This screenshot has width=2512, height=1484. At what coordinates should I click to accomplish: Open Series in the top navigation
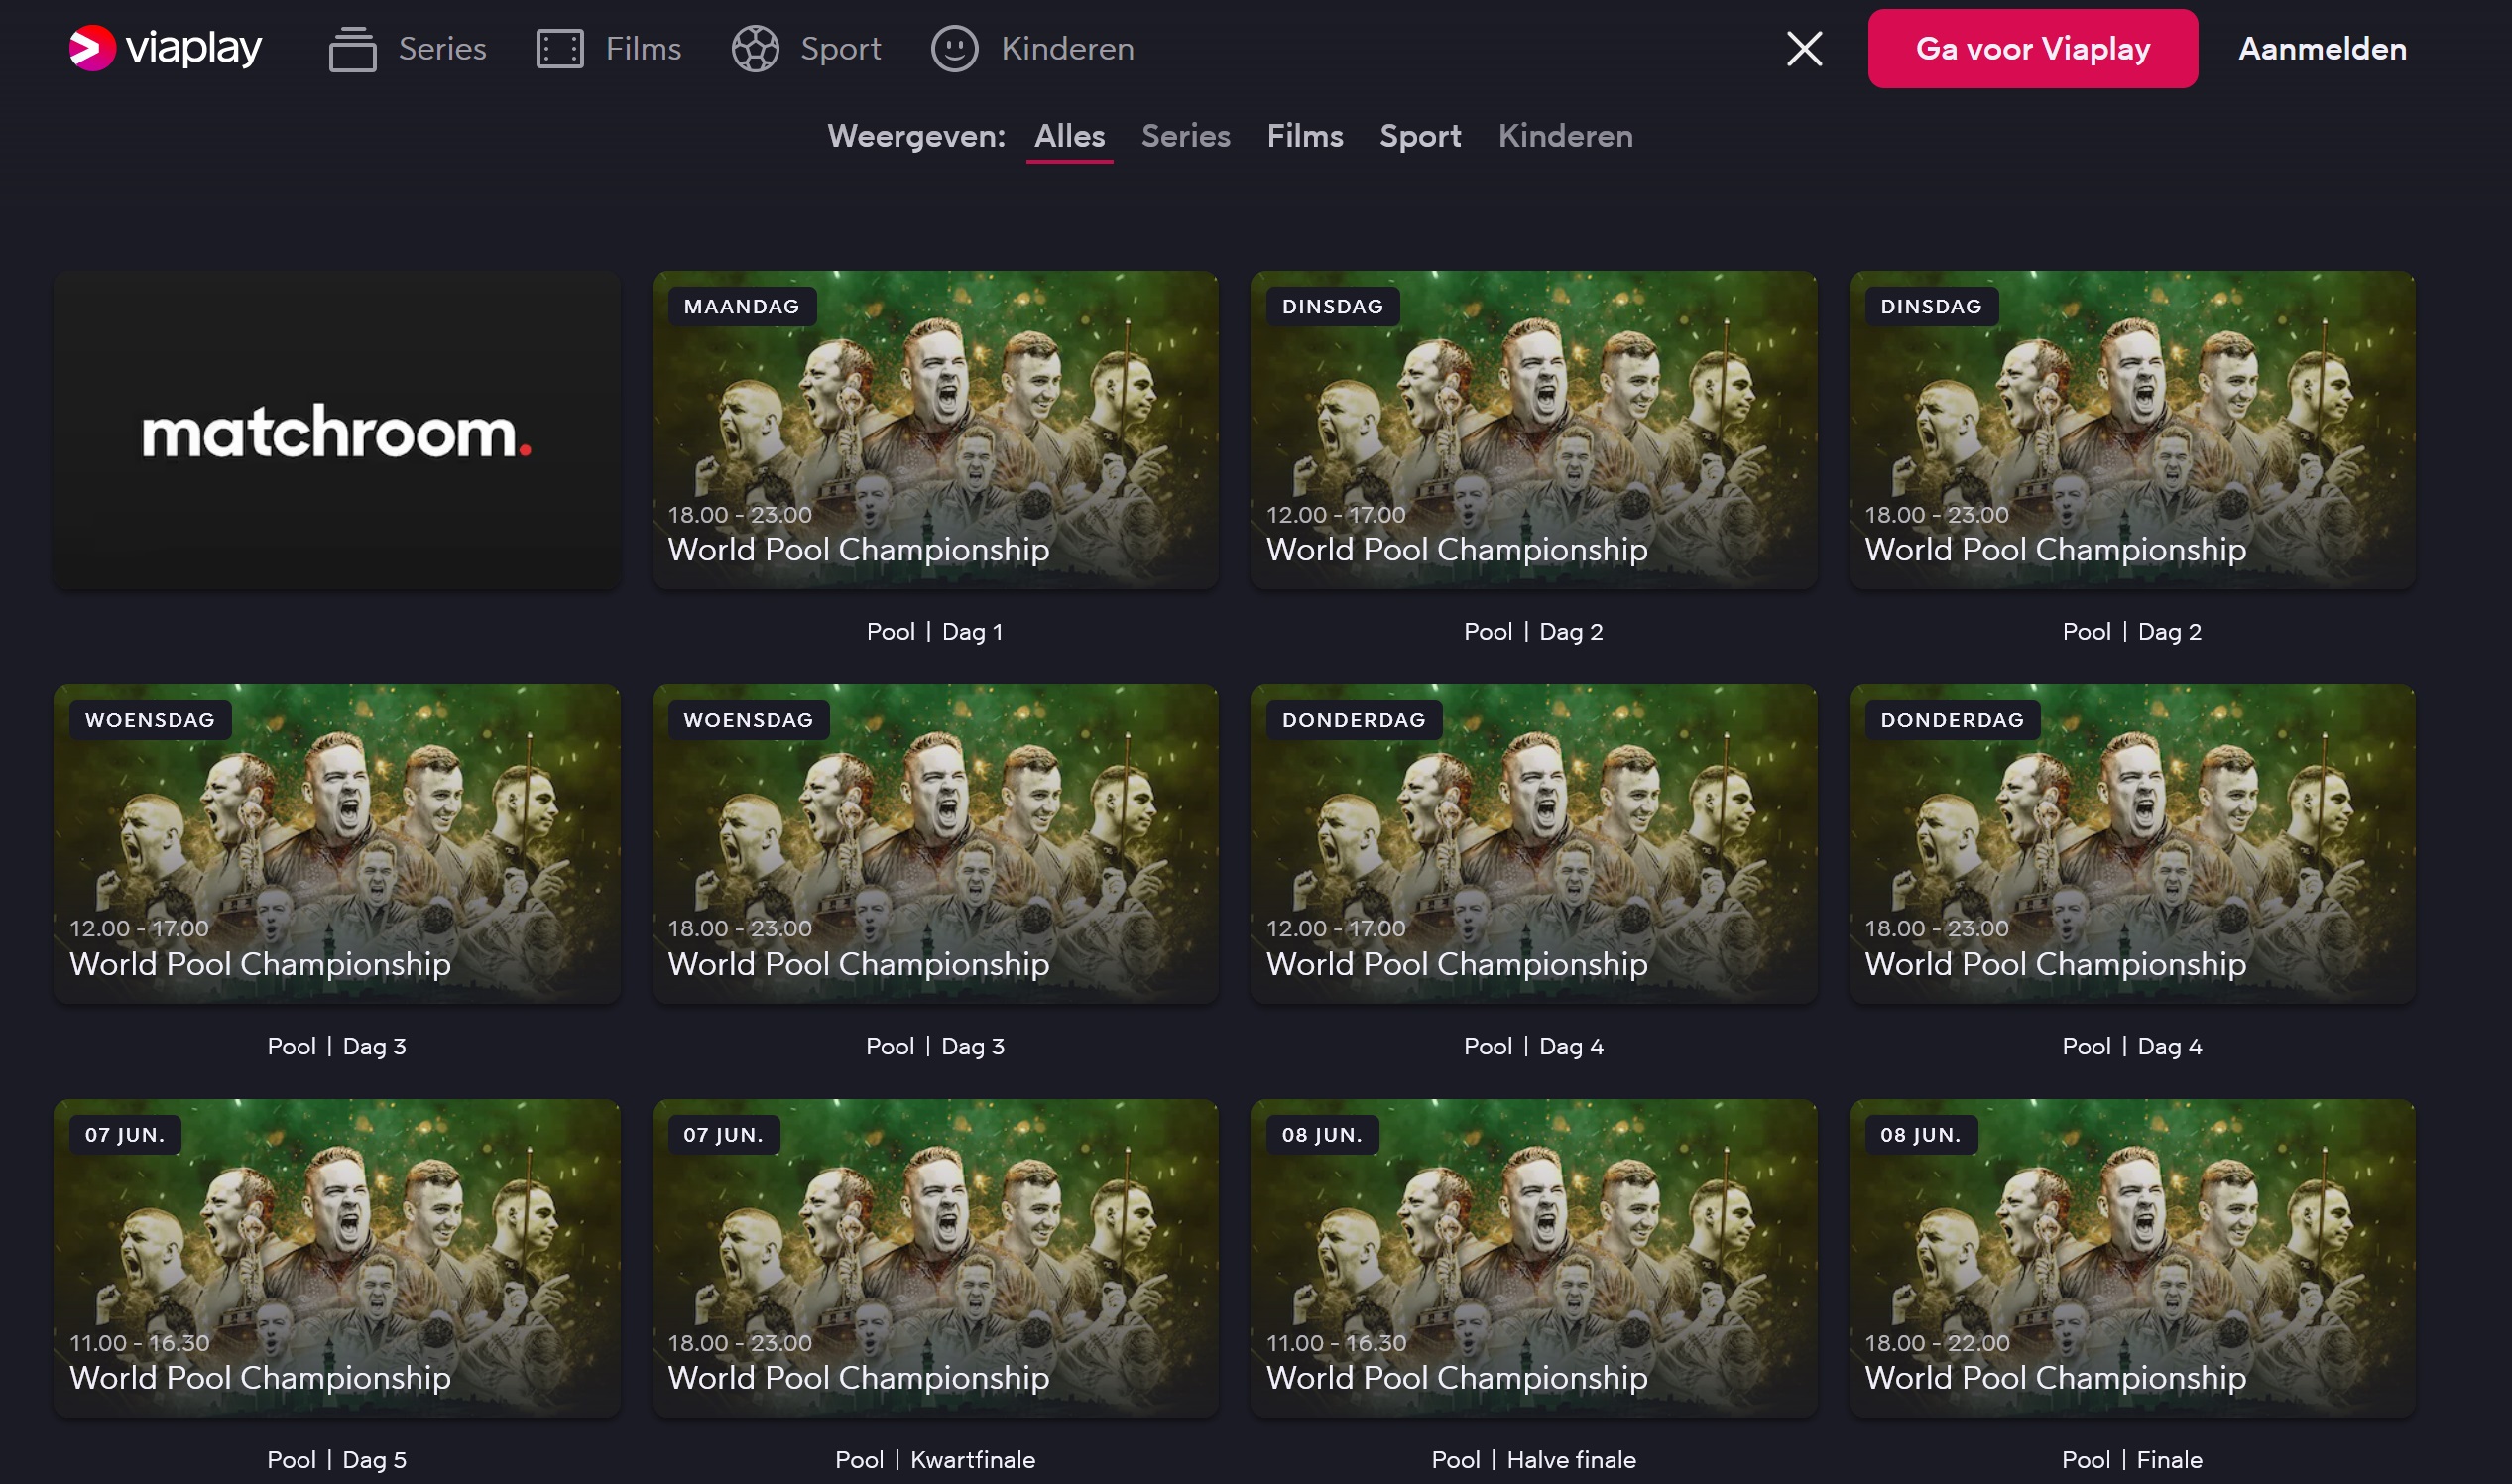click(x=442, y=49)
